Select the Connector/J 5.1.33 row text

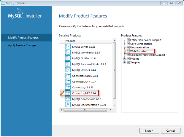click(83, 87)
